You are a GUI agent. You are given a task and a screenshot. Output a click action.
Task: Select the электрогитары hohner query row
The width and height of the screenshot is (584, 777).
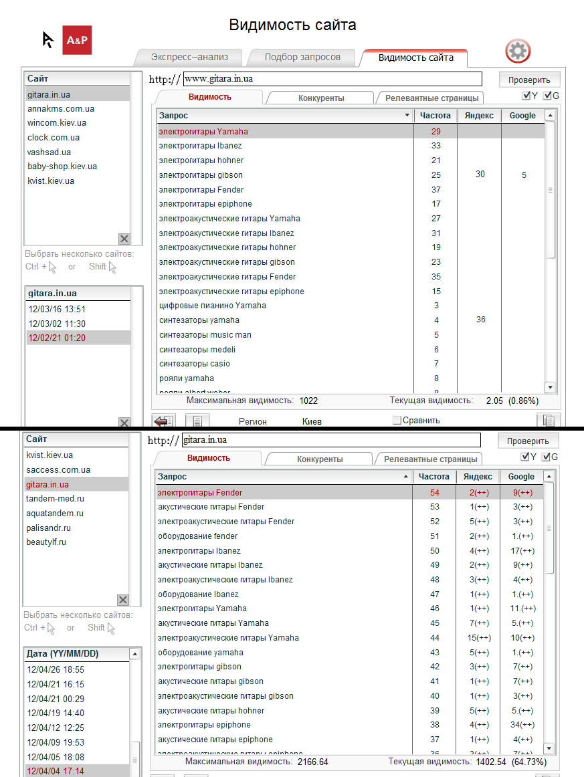tap(351, 160)
